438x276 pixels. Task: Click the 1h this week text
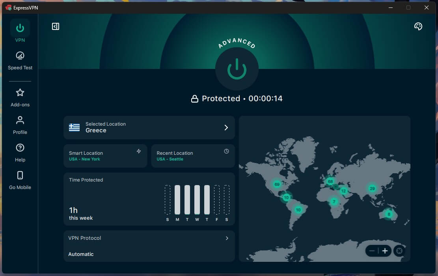(x=81, y=214)
